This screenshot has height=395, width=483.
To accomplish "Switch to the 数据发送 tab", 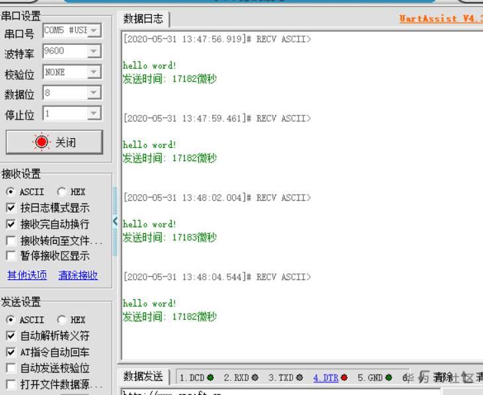I will [x=143, y=377].
